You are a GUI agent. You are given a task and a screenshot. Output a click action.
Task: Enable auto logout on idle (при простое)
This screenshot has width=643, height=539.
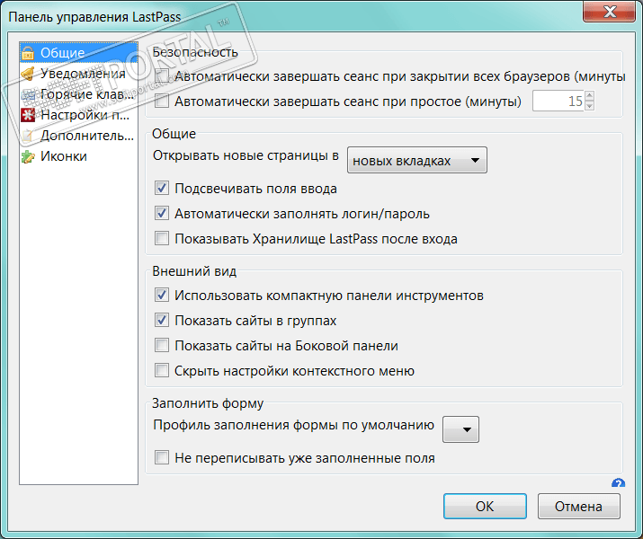tap(162, 101)
